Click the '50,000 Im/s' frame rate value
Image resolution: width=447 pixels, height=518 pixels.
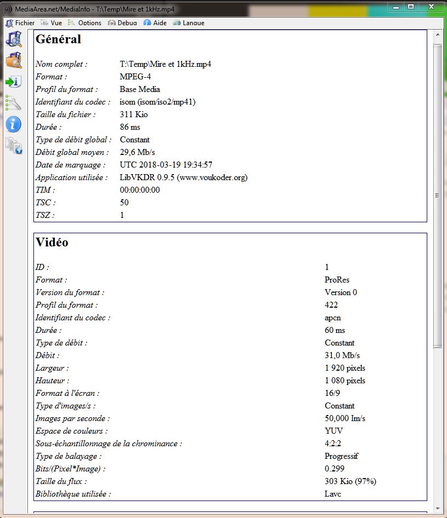345,418
